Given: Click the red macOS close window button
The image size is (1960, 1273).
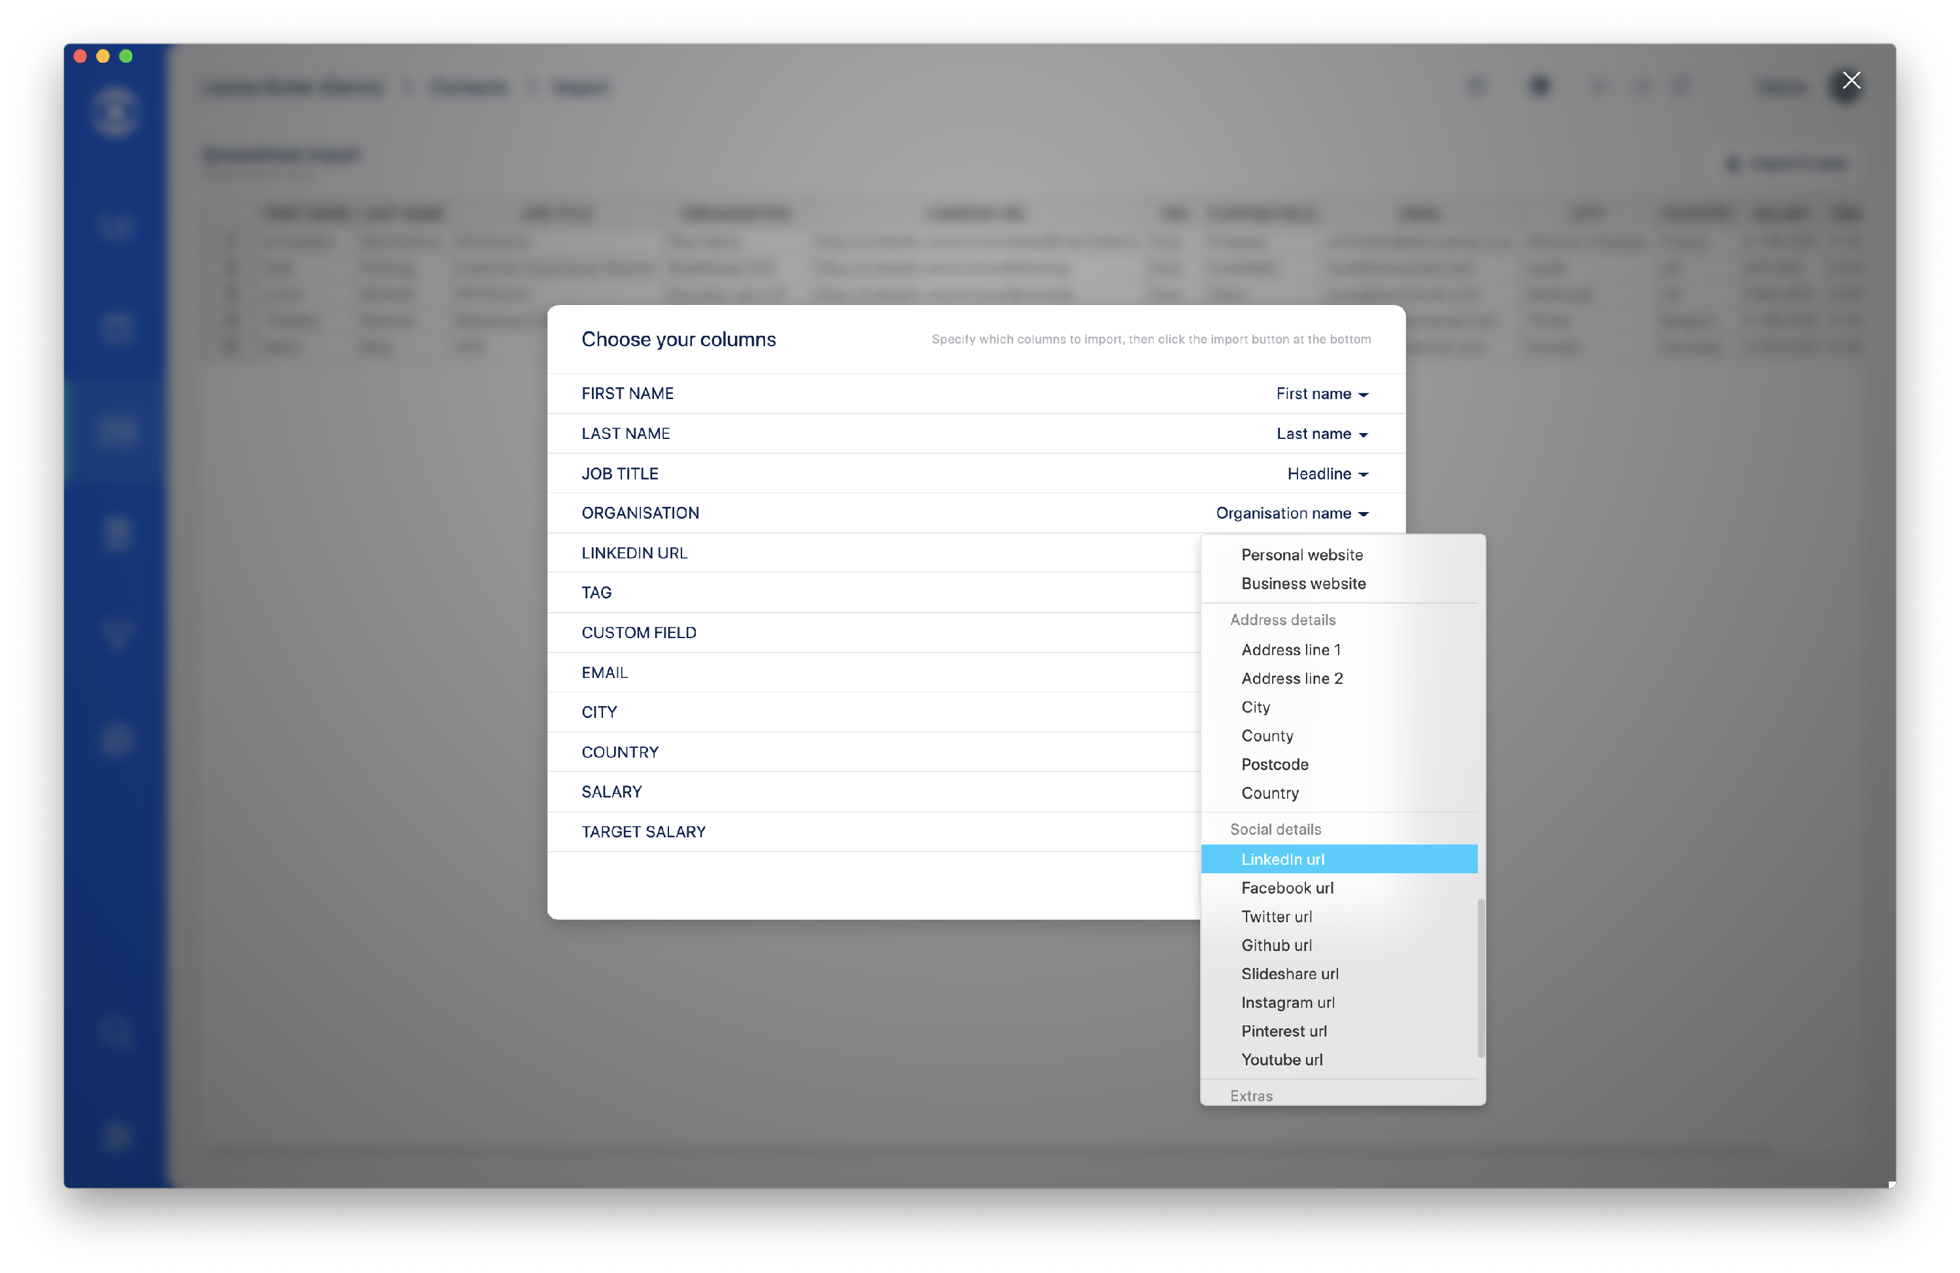Looking at the screenshot, I should click(x=80, y=56).
